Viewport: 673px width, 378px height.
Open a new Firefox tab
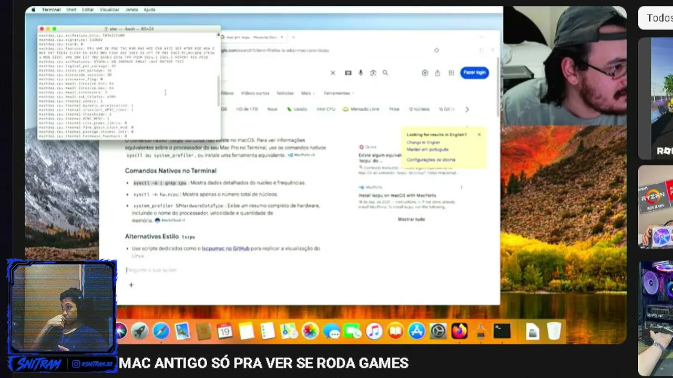(293, 37)
